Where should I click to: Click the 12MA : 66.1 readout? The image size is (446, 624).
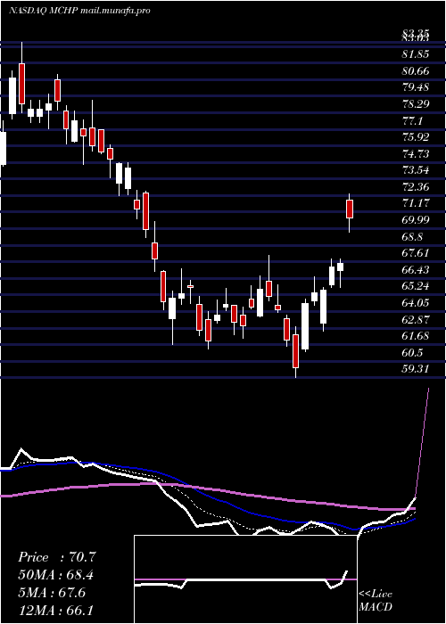tap(56, 610)
